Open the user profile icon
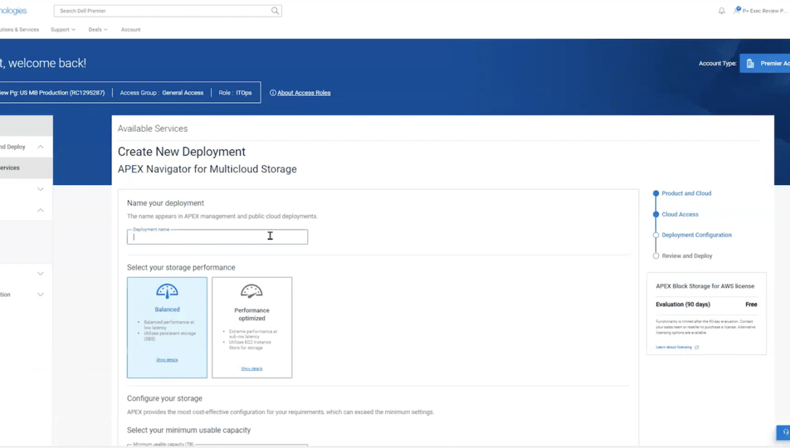This screenshot has height=448, width=790. pos(737,10)
